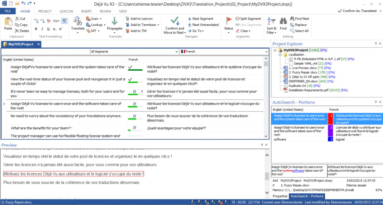Screen dimensions: 383x205
Task: Jump to Next Untranslated segment
Action: pos(203,25)
